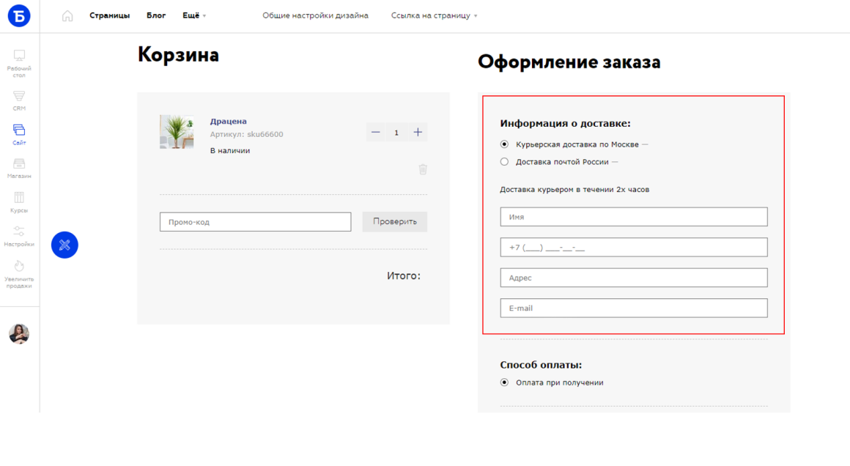Select Оплата при получении radio button
The image size is (850, 466).
[504, 382]
